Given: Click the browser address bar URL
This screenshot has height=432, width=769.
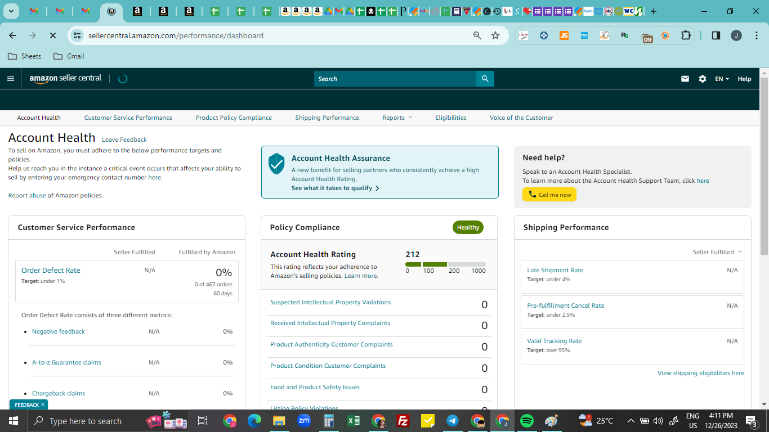Looking at the screenshot, I should pos(176,35).
